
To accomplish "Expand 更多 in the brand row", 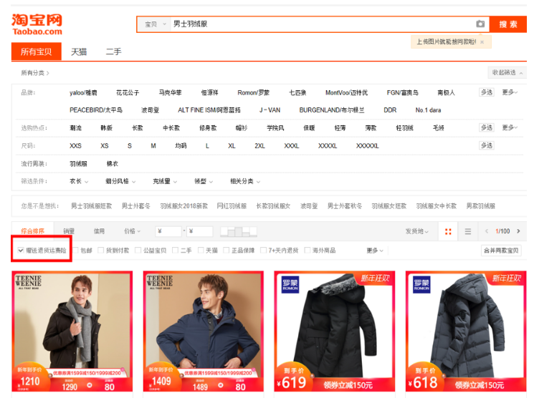I will pos(510,92).
